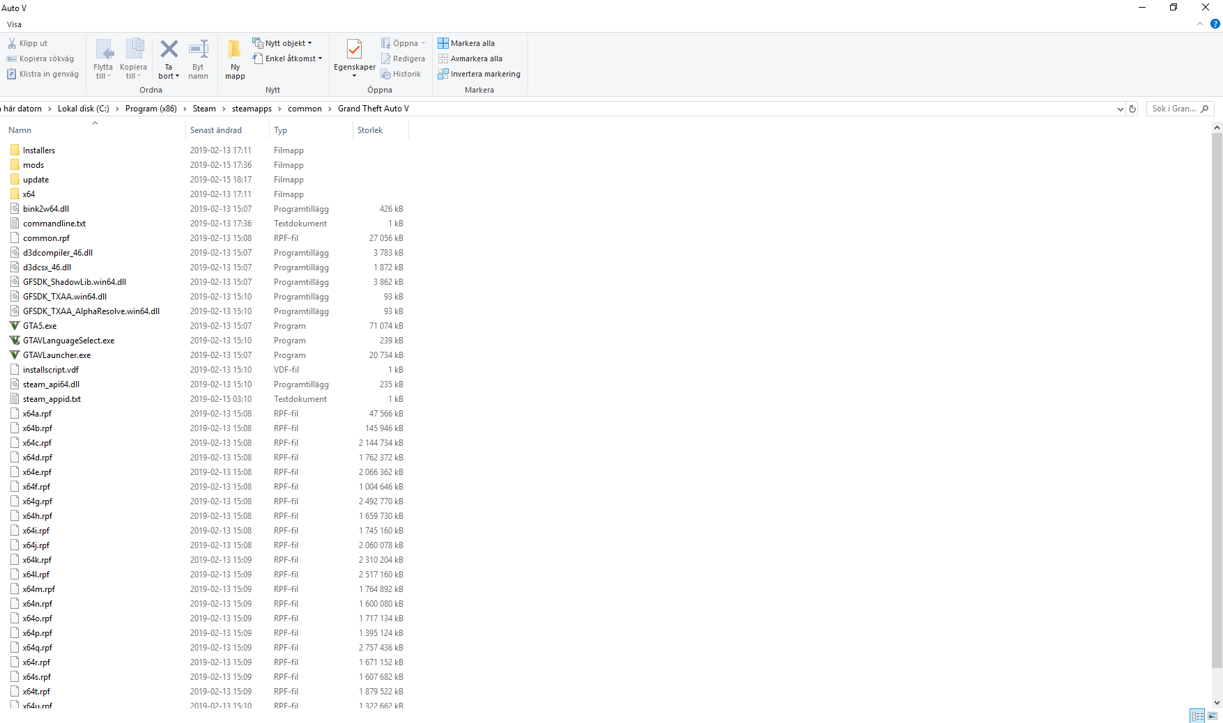The image size is (1223, 723).
Task: Open the Kopiera till dropdown arrow
Action: (139, 76)
